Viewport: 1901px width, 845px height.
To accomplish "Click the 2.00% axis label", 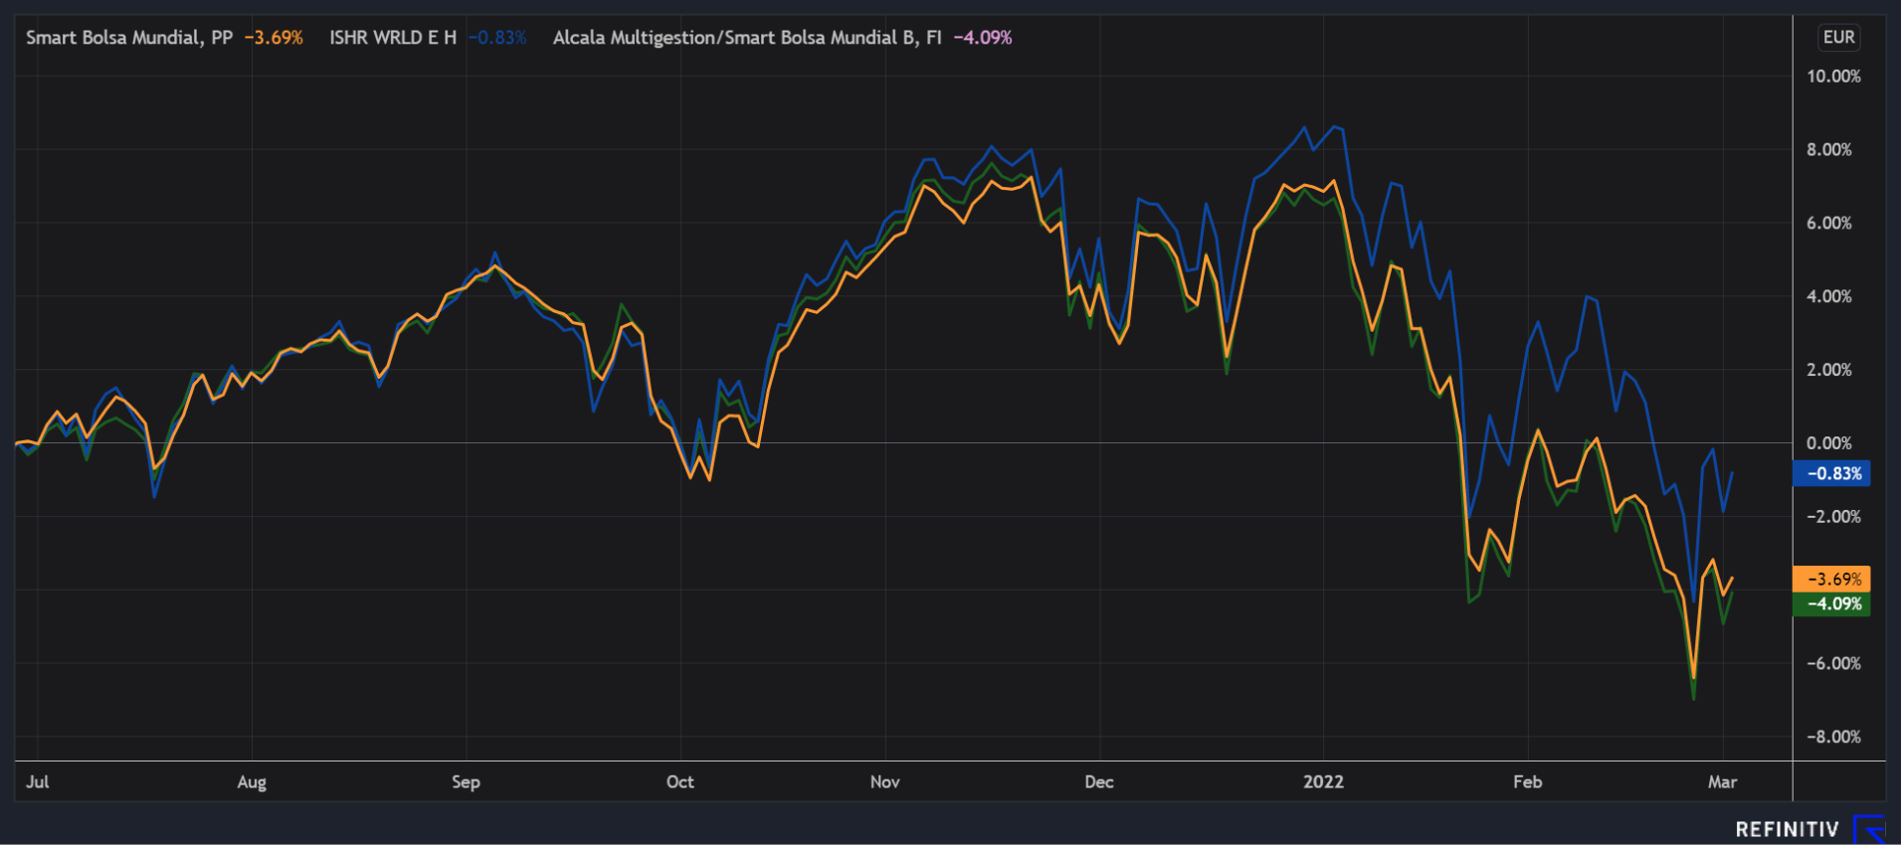I will (x=1829, y=370).
